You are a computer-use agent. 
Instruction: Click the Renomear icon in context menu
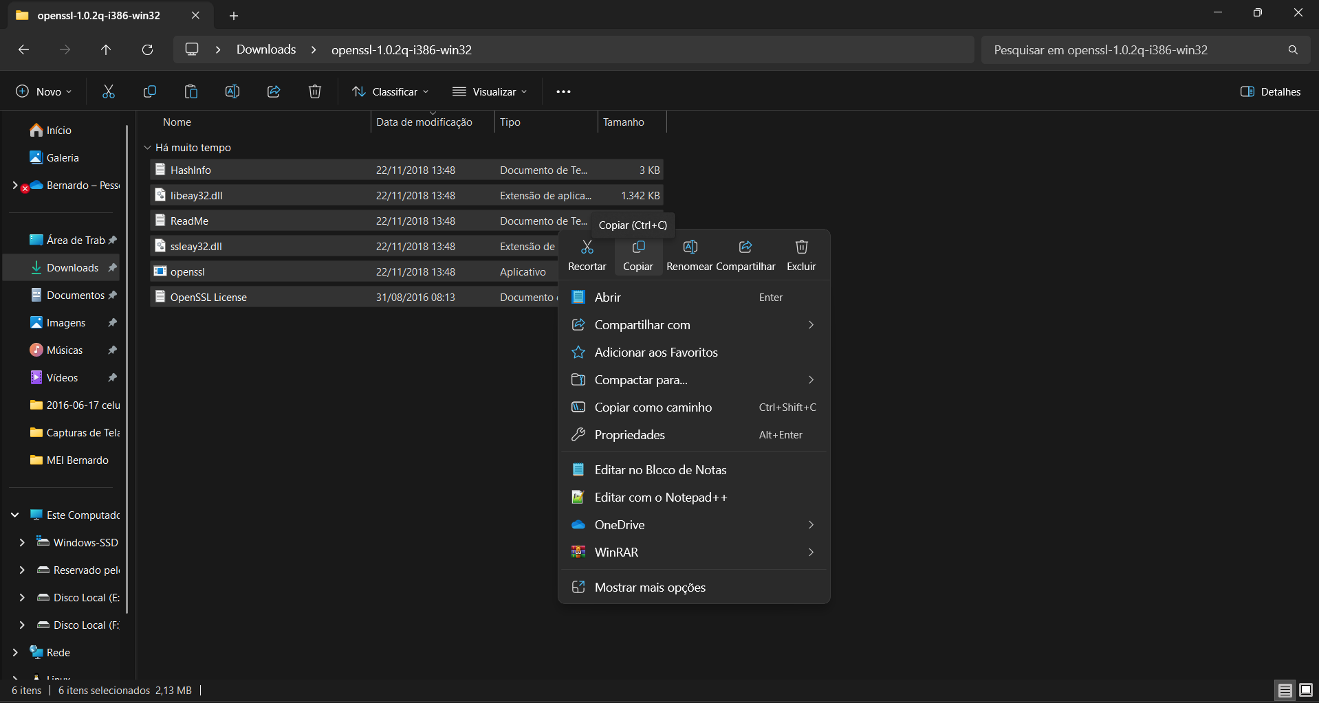(x=690, y=247)
